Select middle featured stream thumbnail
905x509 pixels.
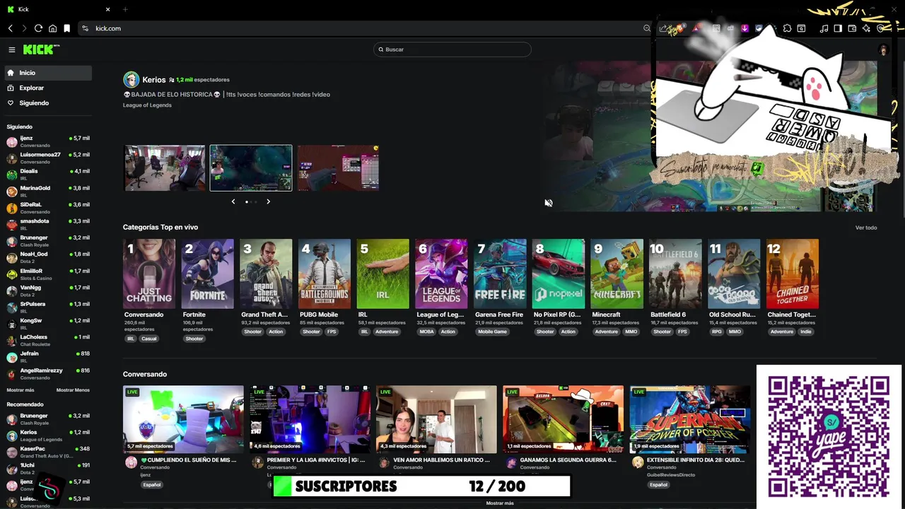tap(251, 168)
